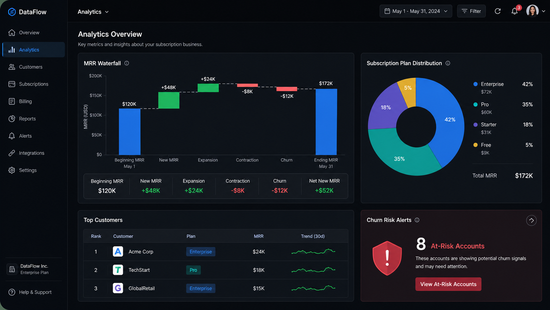550x310 pixels.
Task: Click the New MRR green bar
Action: click(x=169, y=100)
